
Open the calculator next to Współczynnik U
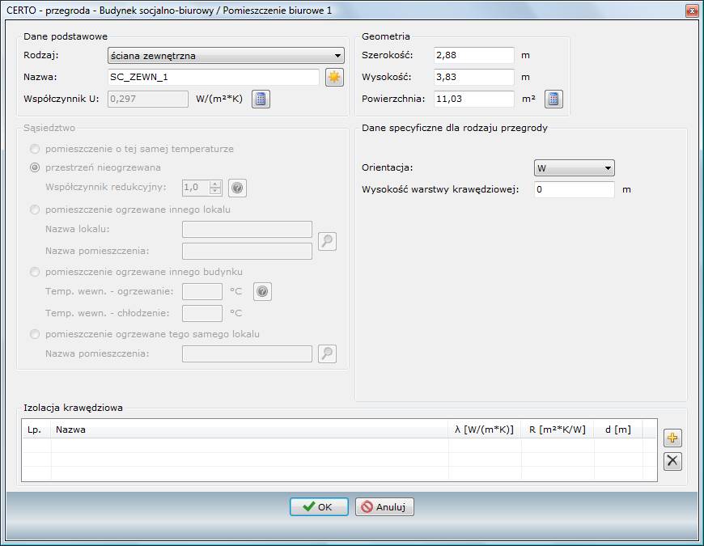261,99
